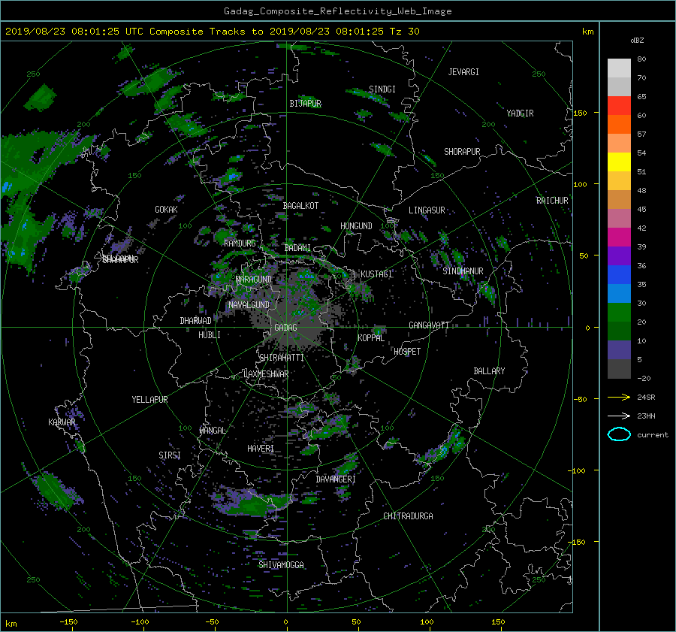This screenshot has height=632, width=676.
Task: Select the HANGAL label
Action: pos(213,431)
